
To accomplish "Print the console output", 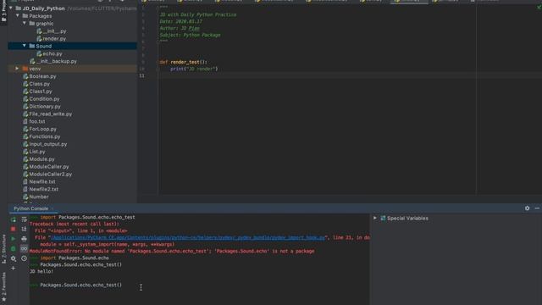I will pyautogui.click(x=24, y=239).
